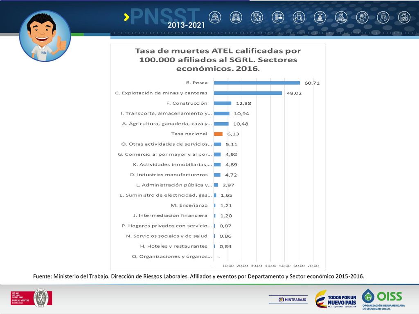Click the value 4,89
Viewport: 419px width, 314px height.
click(x=231, y=165)
